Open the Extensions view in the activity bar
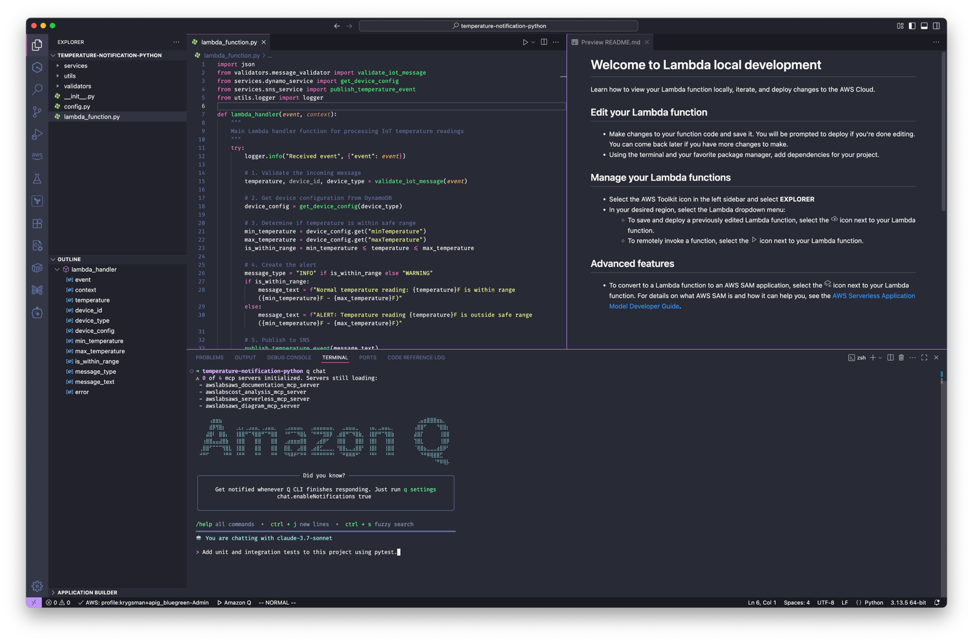Viewport: 973px width, 642px height. pyautogui.click(x=37, y=223)
